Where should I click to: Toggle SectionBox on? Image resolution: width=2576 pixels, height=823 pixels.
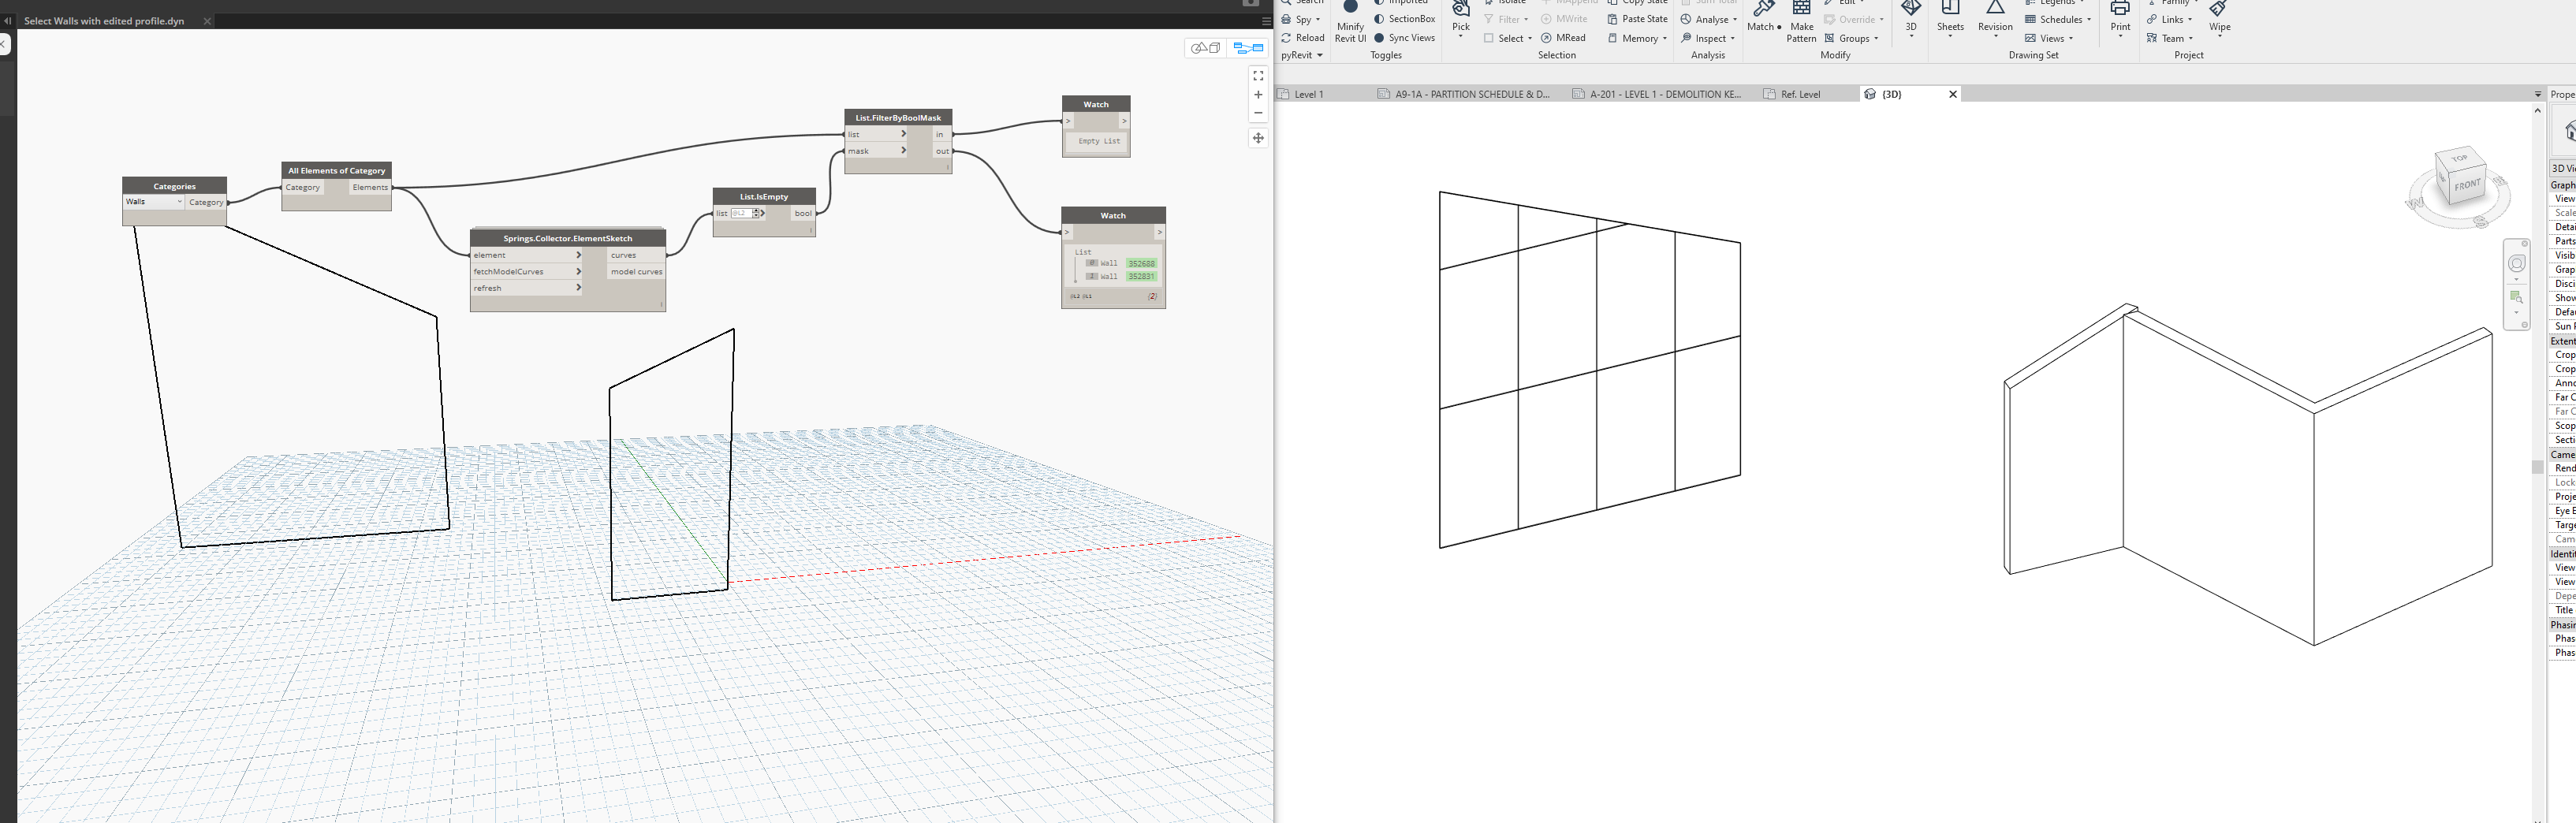point(1404,18)
